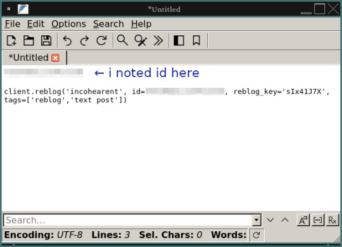Find next match with down chevron
Viewport: 342px width, 247px height.
pos(270,220)
